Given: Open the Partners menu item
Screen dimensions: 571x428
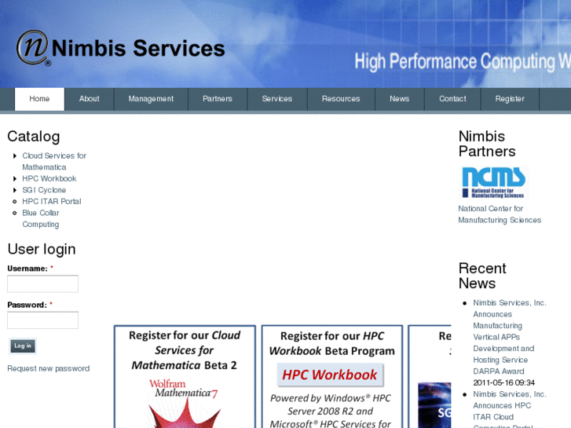Looking at the screenshot, I should pos(218,99).
